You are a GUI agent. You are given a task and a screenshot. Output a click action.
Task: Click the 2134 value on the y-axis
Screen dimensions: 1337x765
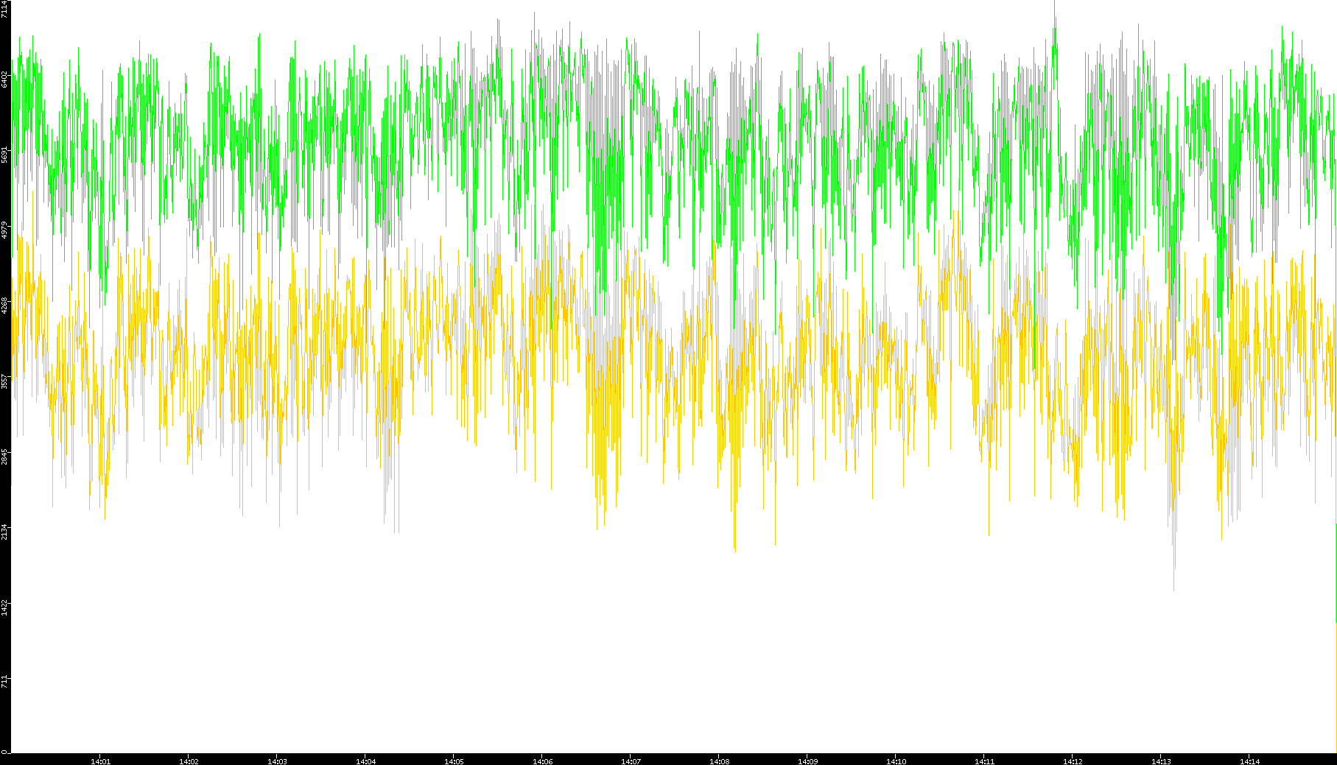click(x=5, y=532)
